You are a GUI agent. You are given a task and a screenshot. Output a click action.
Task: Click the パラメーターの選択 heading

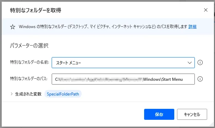(x=29, y=46)
